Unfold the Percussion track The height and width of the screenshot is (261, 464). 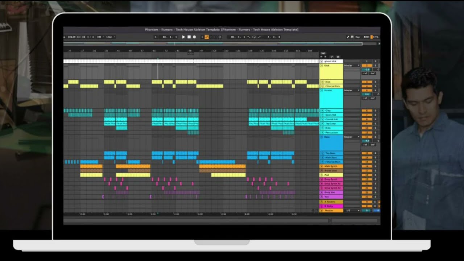coord(323,132)
